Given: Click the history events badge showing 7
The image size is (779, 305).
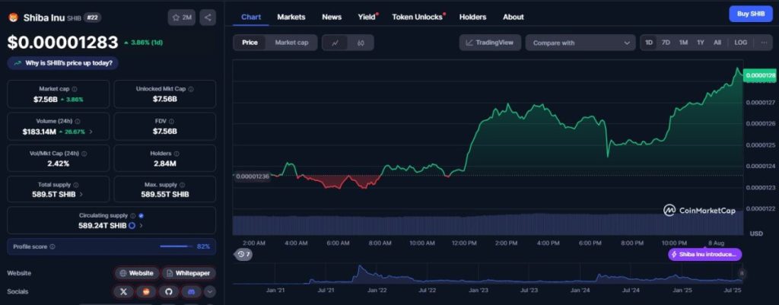Looking at the screenshot, I should pos(243,254).
